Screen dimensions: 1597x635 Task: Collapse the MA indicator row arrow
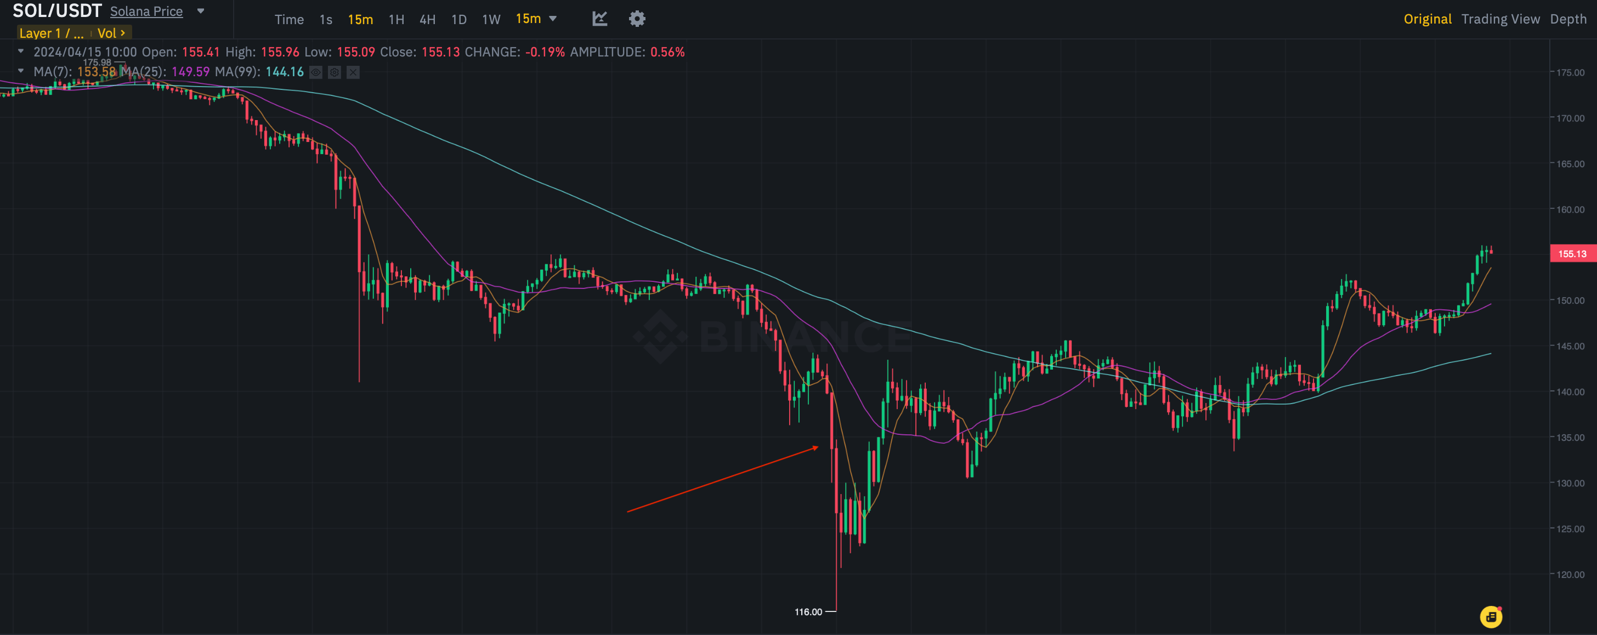(21, 71)
